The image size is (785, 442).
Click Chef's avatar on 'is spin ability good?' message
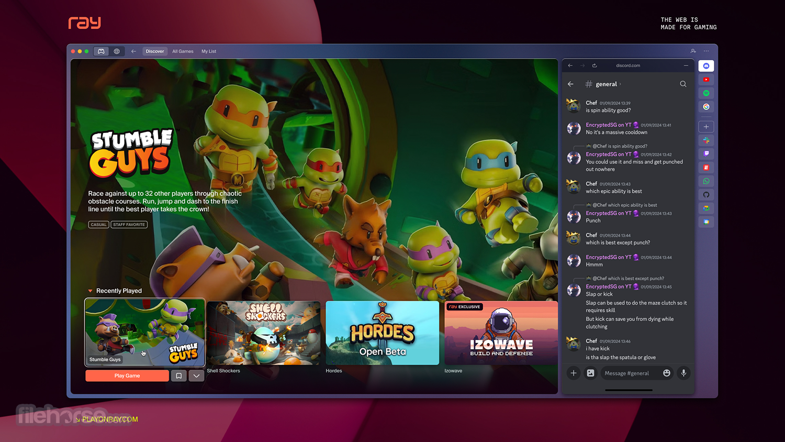coord(574,106)
